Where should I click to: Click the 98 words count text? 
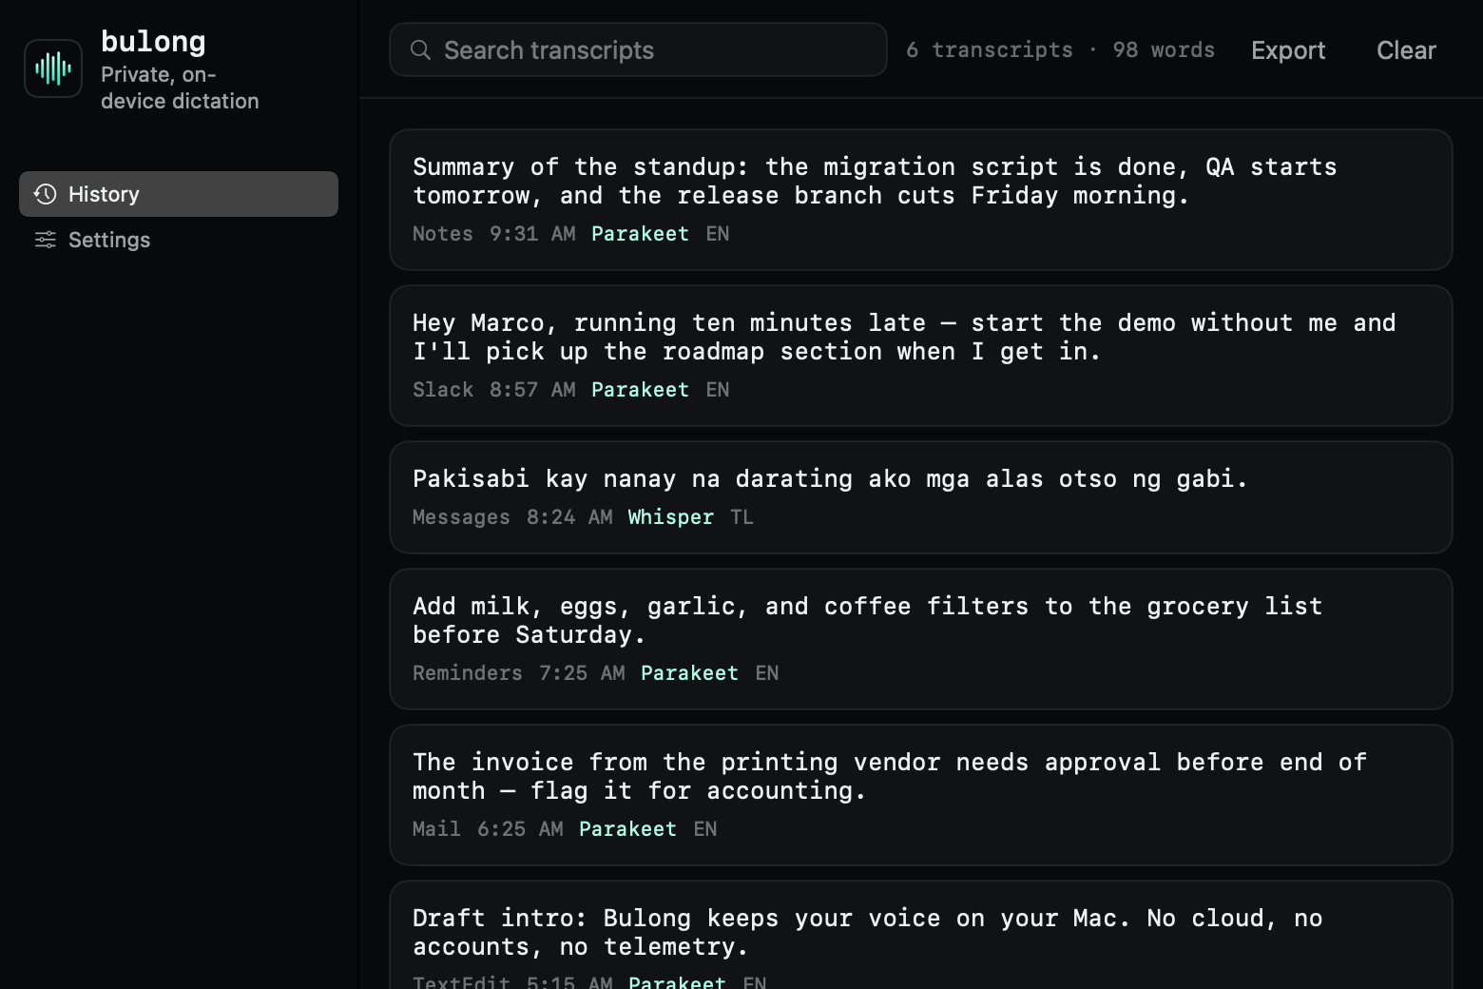click(x=1164, y=49)
